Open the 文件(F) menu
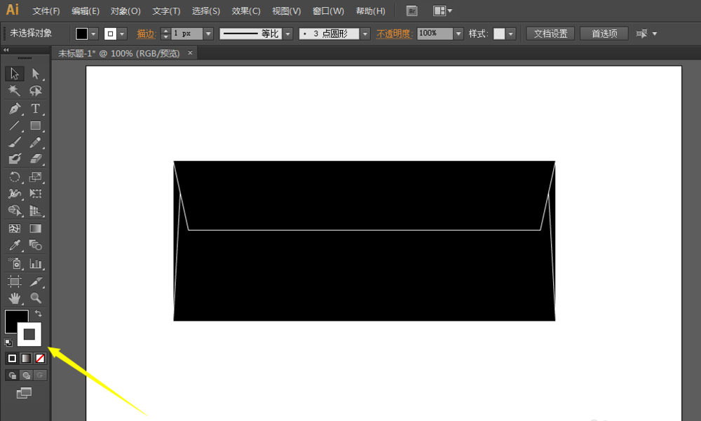 tap(46, 11)
